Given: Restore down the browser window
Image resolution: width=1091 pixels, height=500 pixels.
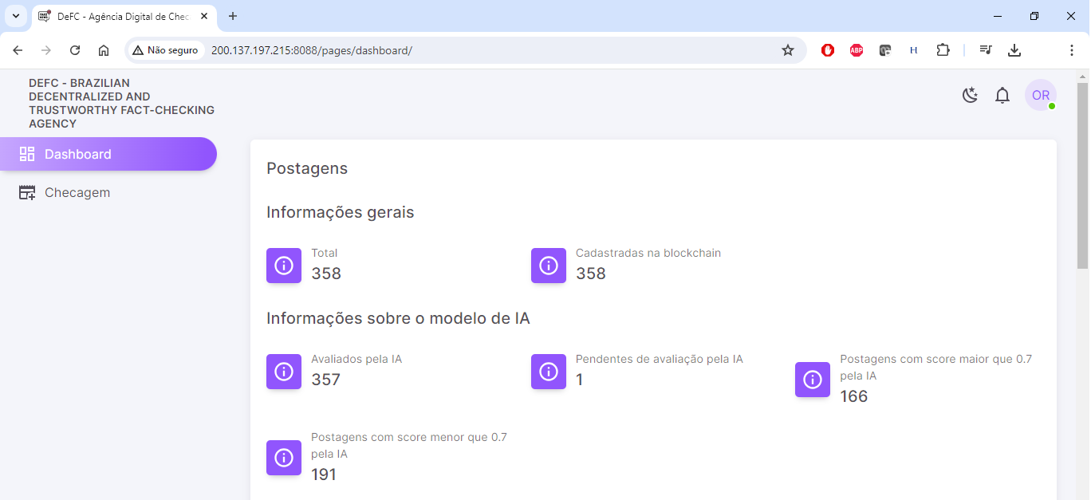Looking at the screenshot, I should 1034,16.
